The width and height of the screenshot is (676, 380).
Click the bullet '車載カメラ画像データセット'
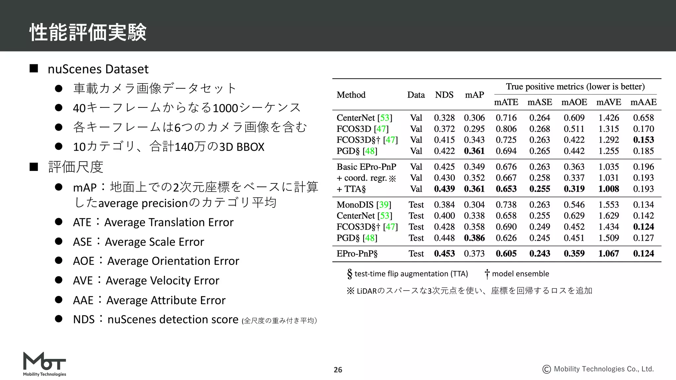click(154, 88)
